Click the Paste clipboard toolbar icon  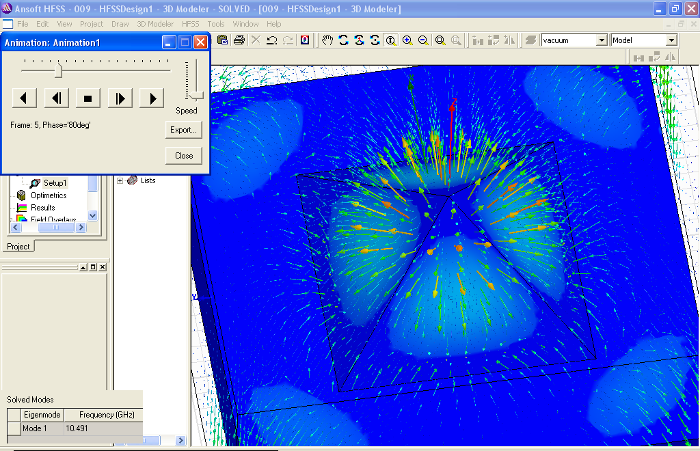pos(222,40)
